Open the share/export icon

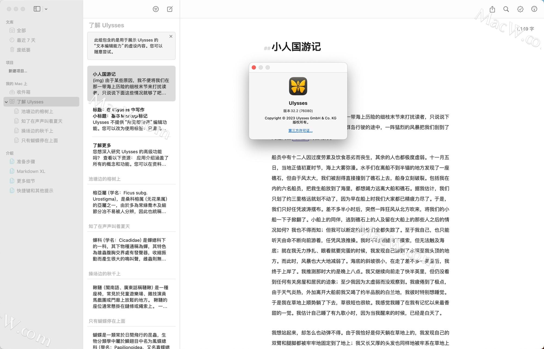tap(492, 9)
